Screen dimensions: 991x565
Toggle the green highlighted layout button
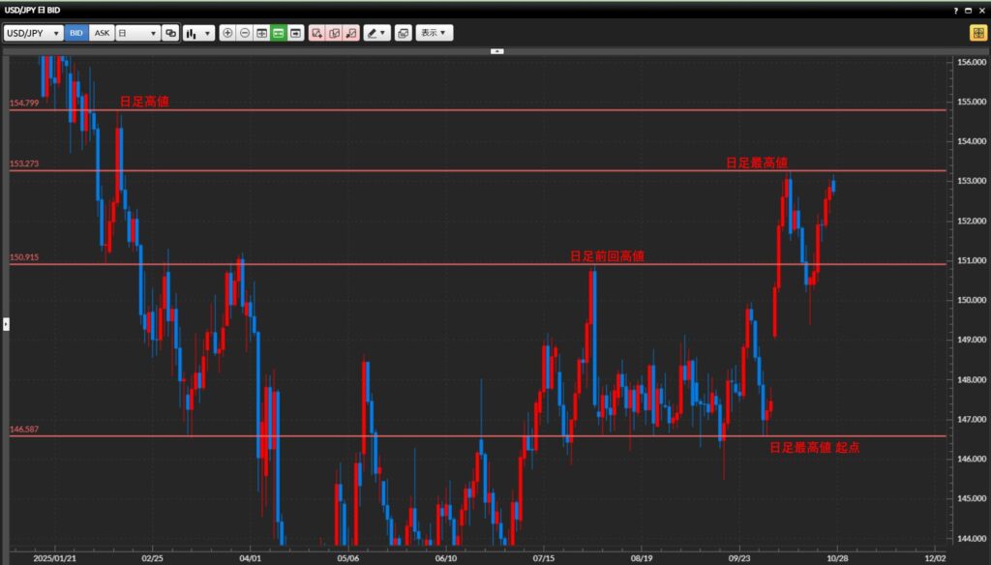[279, 33]
